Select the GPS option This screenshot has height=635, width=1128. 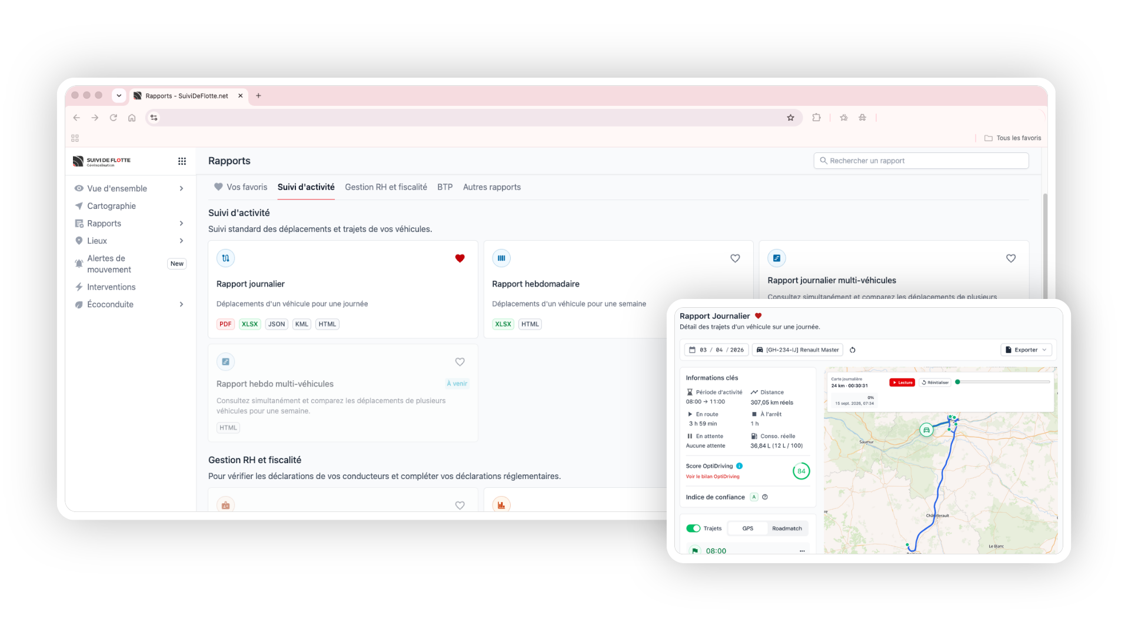[x=747, y=528]
